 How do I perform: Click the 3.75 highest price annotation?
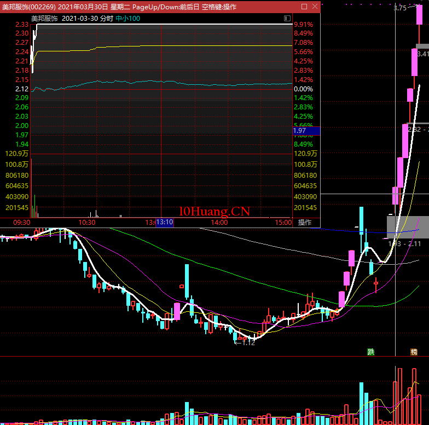coord(399,8)
